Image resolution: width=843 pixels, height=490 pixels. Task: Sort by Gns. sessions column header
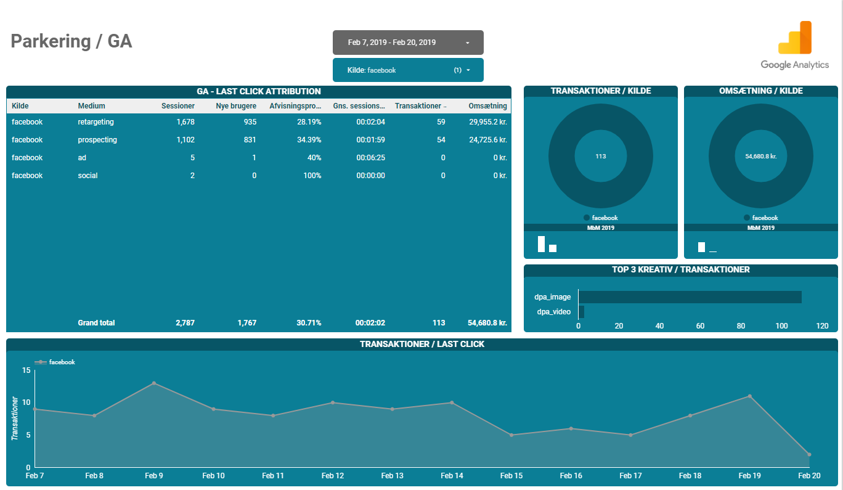coord(359,106)
